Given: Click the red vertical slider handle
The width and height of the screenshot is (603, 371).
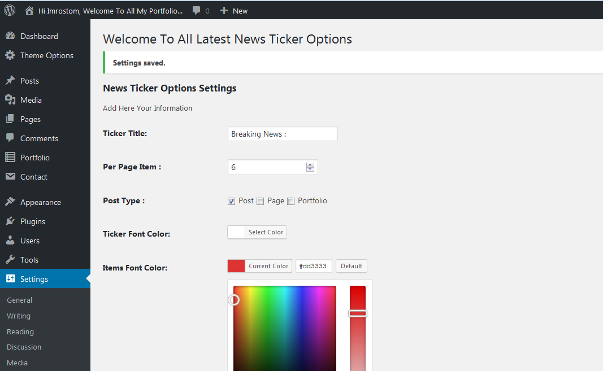Looking at the screenshot, I should (358, 313).
